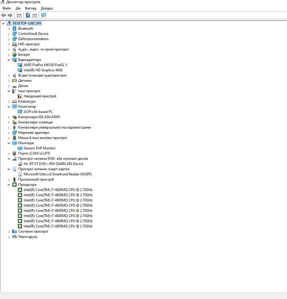Click the Клавіатури keyboard icon

(14, 101)
